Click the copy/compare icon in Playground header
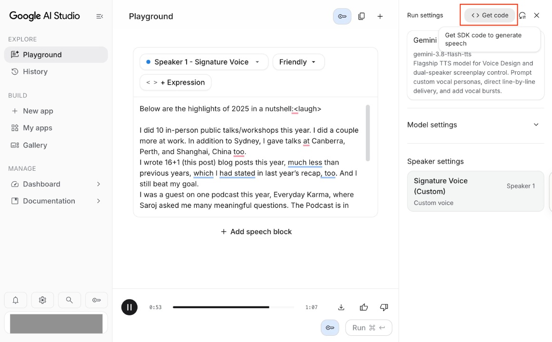This screenshot has height=342, width=552. click(x=362, y=16)
